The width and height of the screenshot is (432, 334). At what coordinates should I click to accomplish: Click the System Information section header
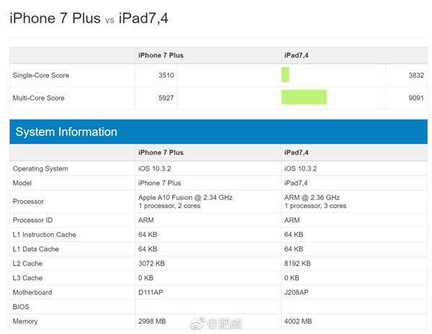[x=218, y=132]
